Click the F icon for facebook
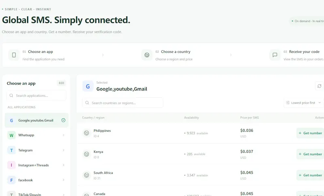This screenshot has height=196, width=324. (12, 180)
